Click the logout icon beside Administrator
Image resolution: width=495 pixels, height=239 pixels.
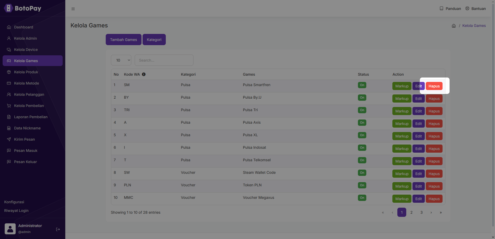(58, 229)
